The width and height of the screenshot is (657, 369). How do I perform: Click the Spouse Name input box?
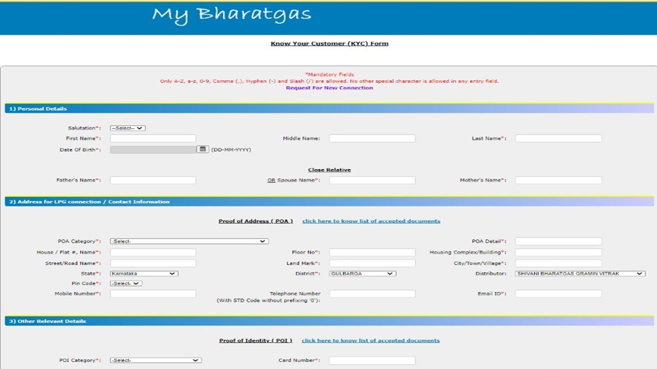[x=372, y=180]
